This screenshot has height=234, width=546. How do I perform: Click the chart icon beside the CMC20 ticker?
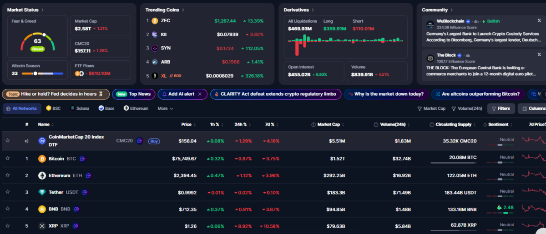point(140,141)
